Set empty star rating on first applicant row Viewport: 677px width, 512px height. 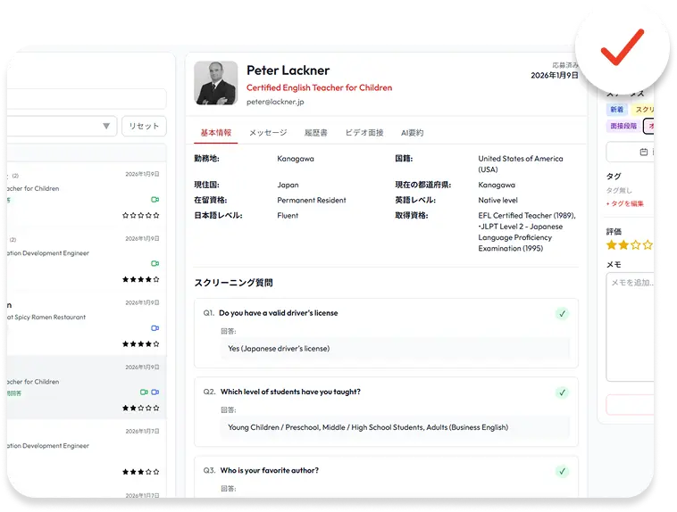[141, 215]
